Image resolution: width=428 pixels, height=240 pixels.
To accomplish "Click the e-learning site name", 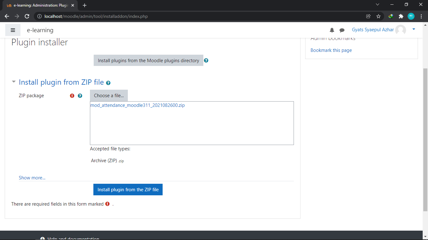I will click(40, 30).
